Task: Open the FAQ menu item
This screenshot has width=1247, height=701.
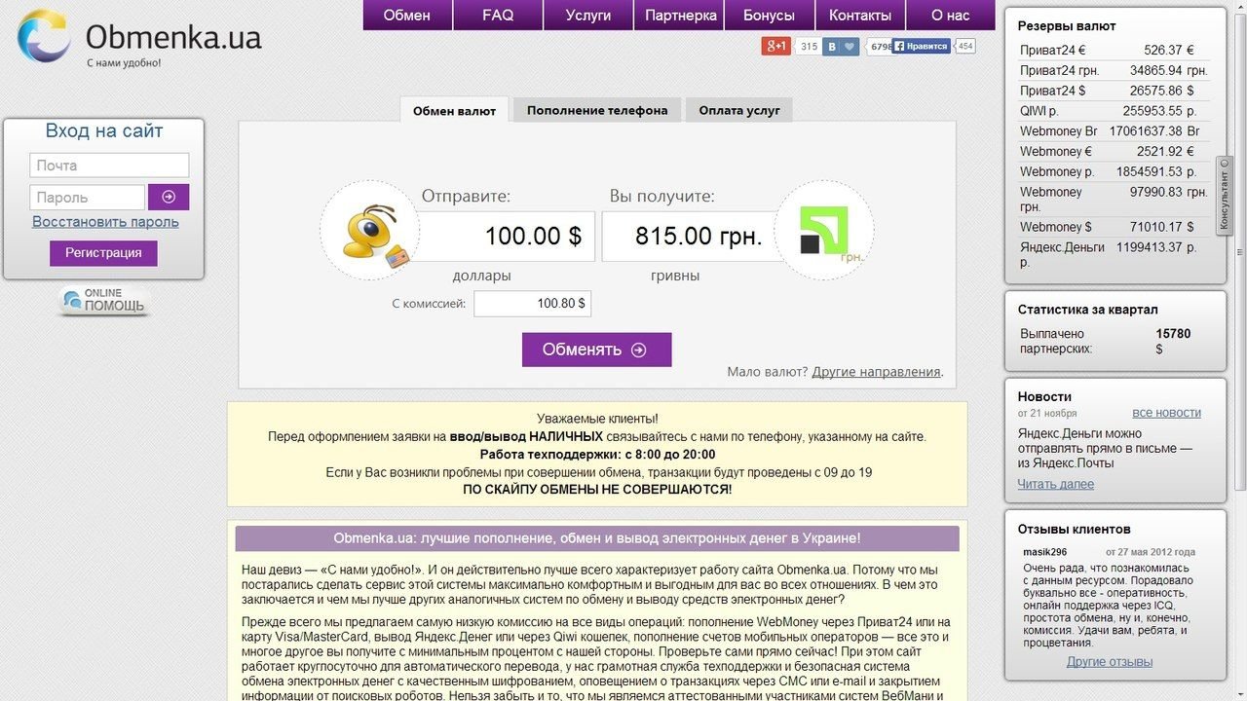Action: click(498, 15)
